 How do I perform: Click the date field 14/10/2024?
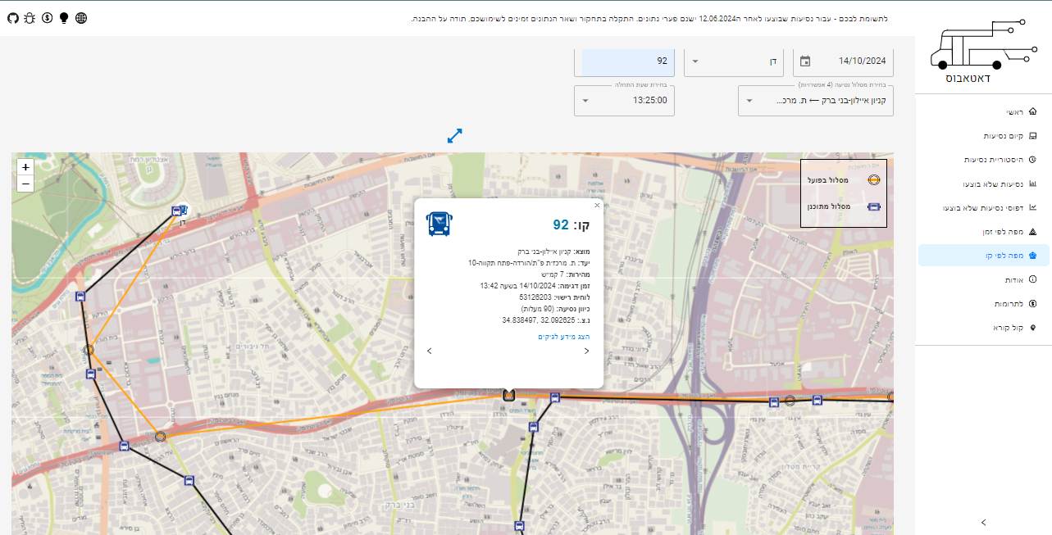pos(844,61)
